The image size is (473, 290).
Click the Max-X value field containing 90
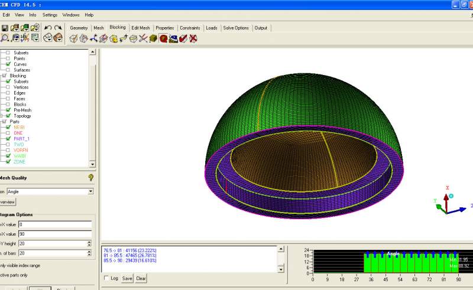point(54,234)
